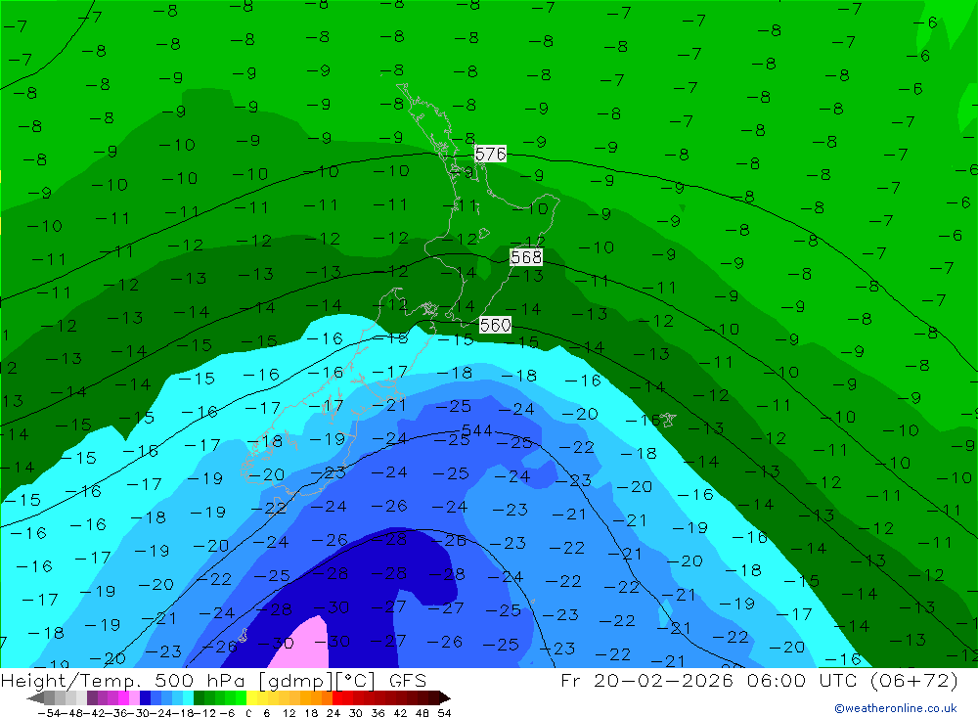This screenshot has height=717, width=978.
Task: Click the 576 height contour label
Action: [x=490, y=154]
